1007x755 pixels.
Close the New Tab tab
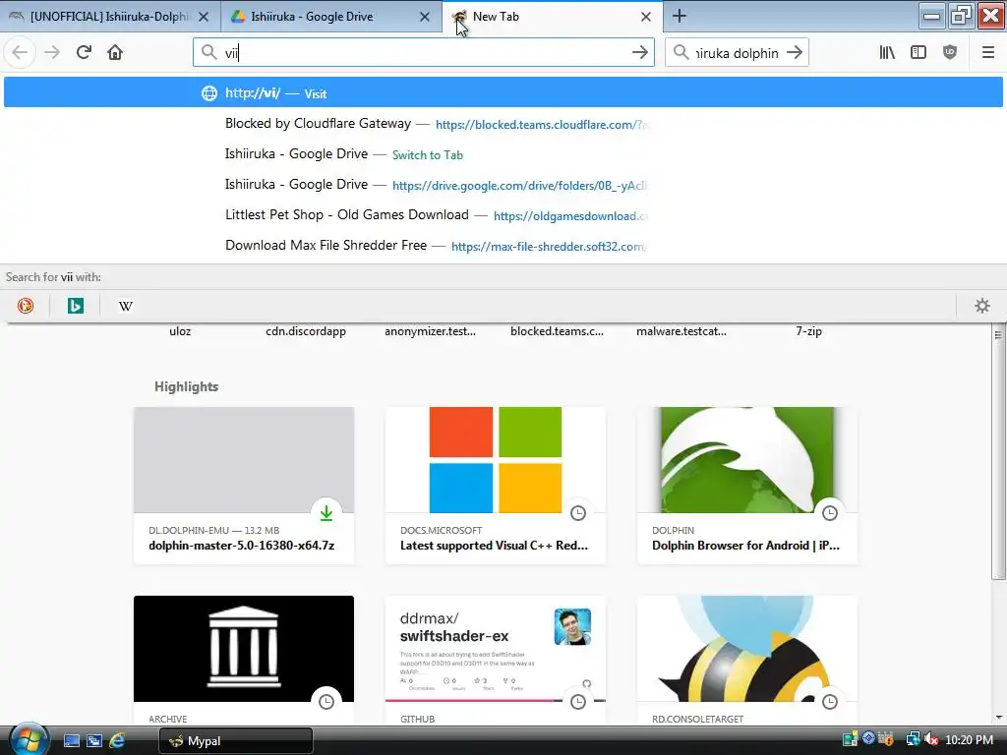pos(646,17)
